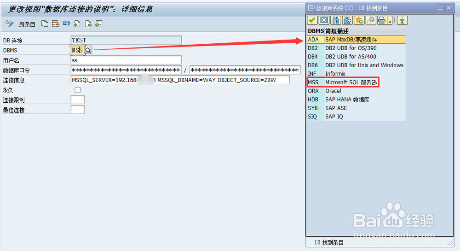Click the 连接限制 input box
Image resolution: width=460 pixels, height=251 pixels.
pos(78,100)
